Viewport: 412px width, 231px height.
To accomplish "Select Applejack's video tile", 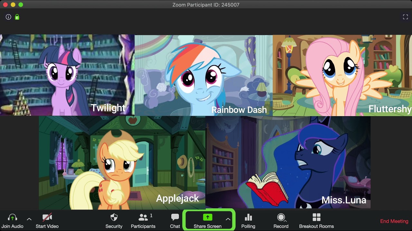I will [122, 163].
